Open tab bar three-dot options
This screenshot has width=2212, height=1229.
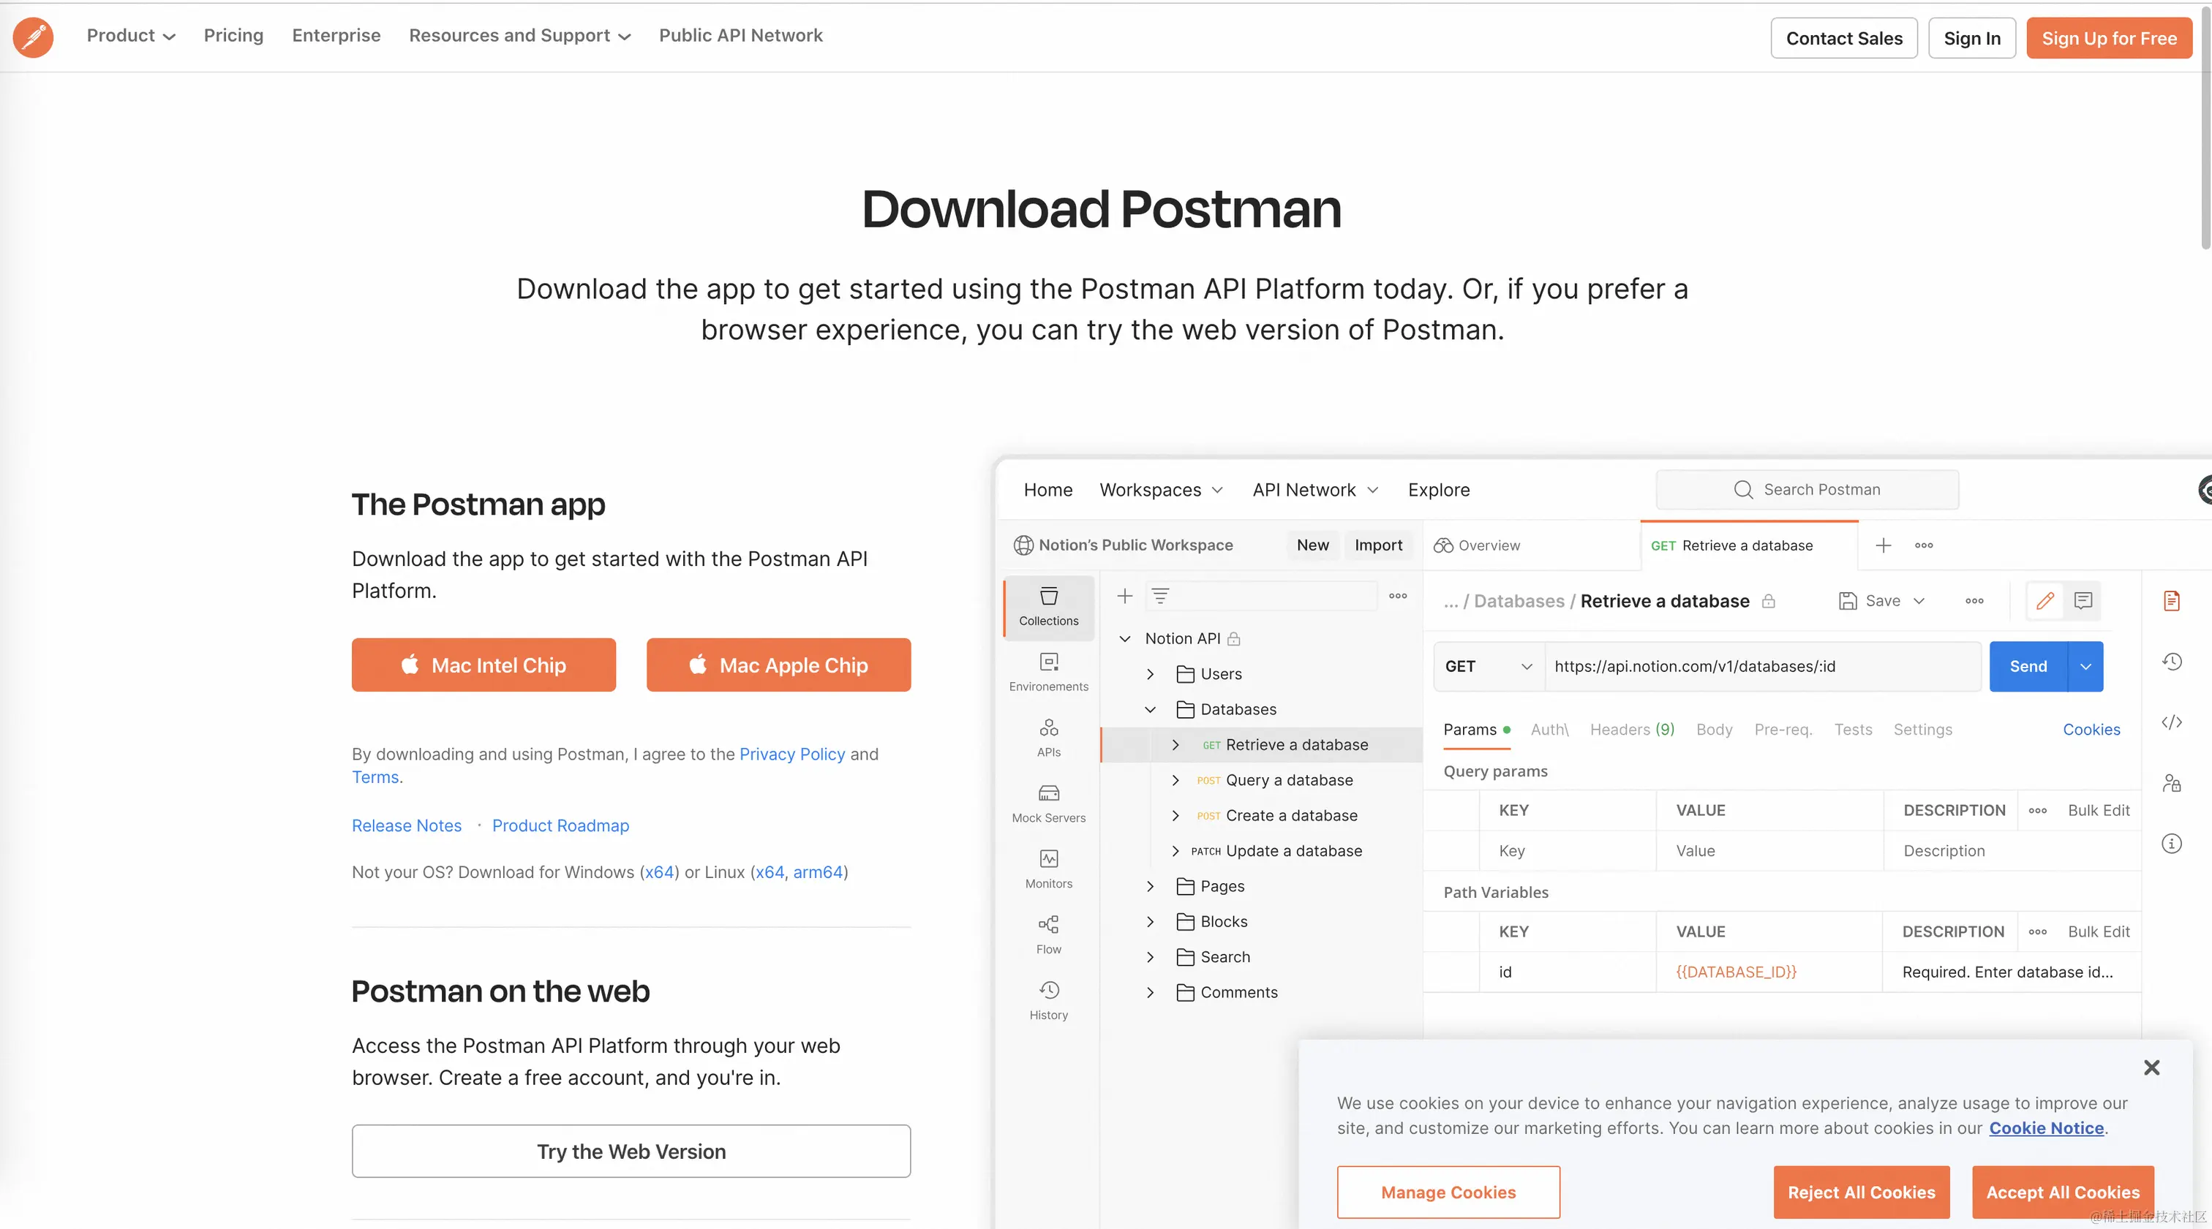1924,545
